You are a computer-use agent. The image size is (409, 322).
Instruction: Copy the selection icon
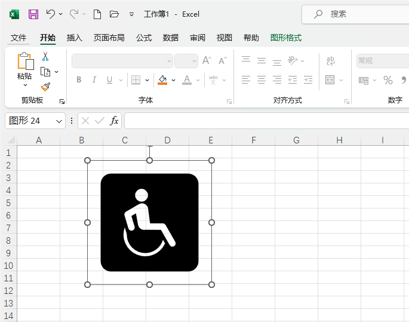[45, 72]
